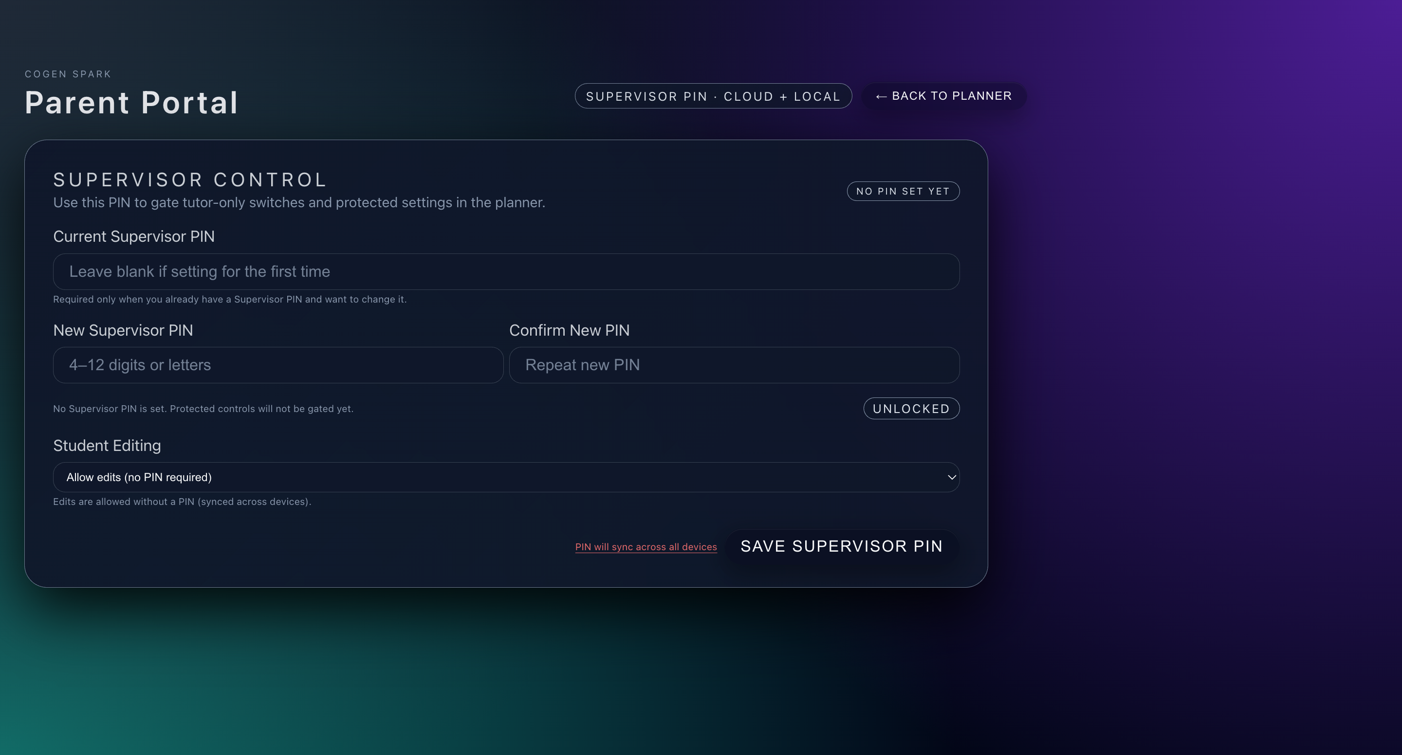Open the PIN will sync across all devices link
The height and width of the screenshot is (755, 1402).
click(646, 547)
